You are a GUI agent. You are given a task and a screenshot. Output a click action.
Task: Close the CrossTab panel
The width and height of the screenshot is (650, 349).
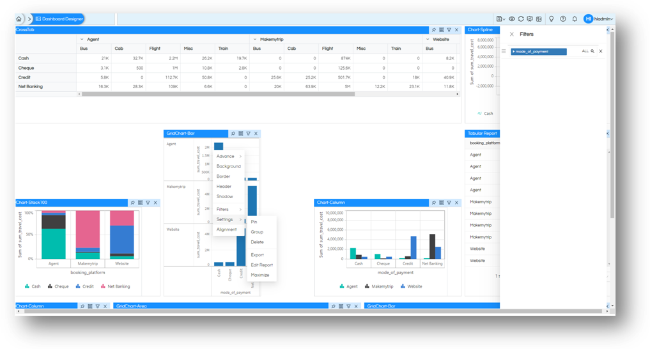pos(456,30)
